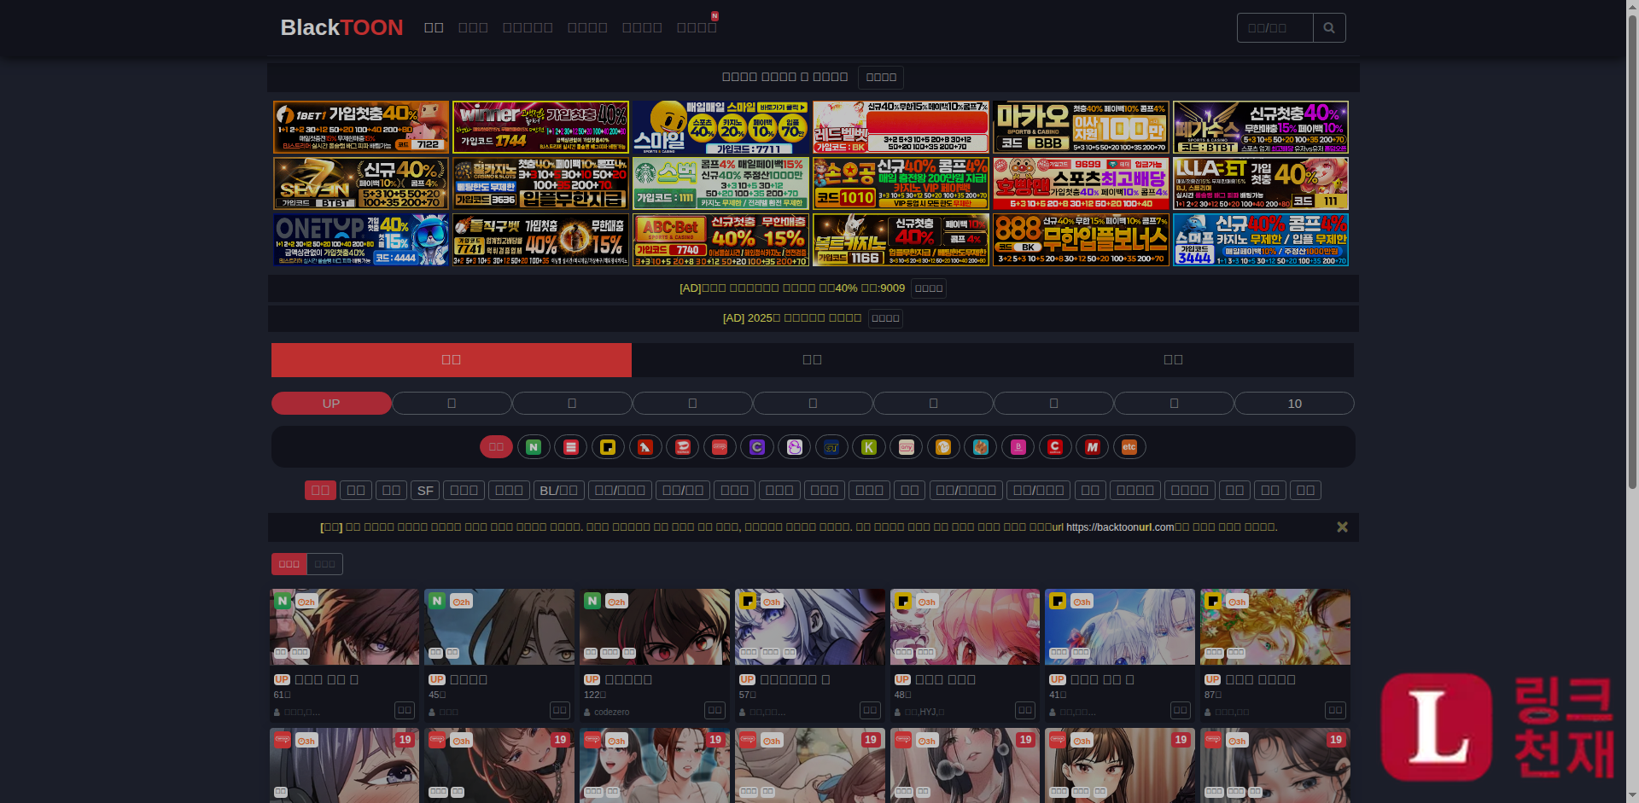Viewport: 1639px width, 803px height.
Task: Click the small button on the codezero card
Action: (715, 711)
